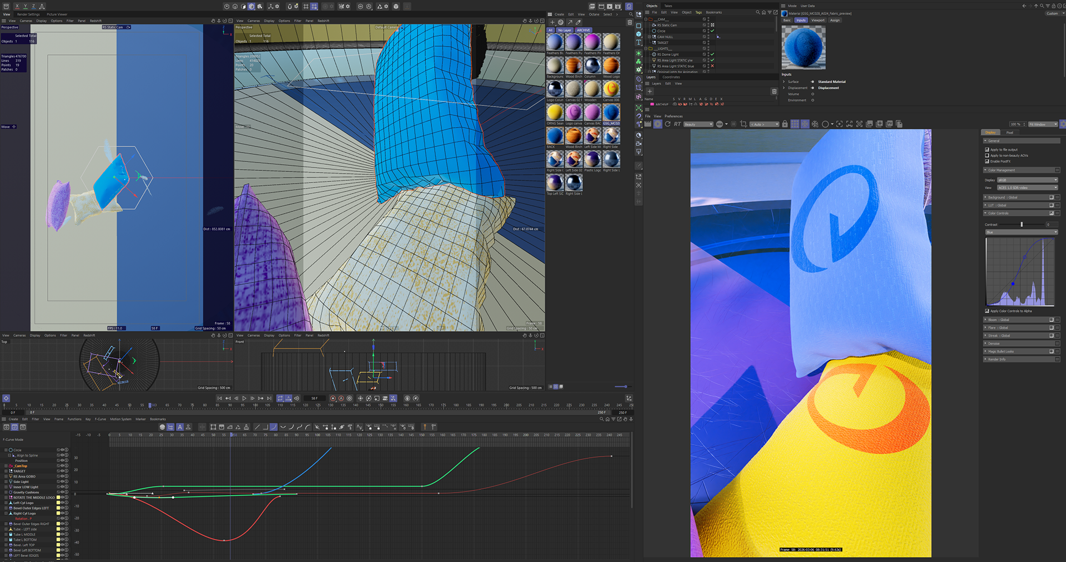This screenshot has height=562, width=1066.
Task: Toggle the Color Controls enable checkbox
Action: 1051,213
